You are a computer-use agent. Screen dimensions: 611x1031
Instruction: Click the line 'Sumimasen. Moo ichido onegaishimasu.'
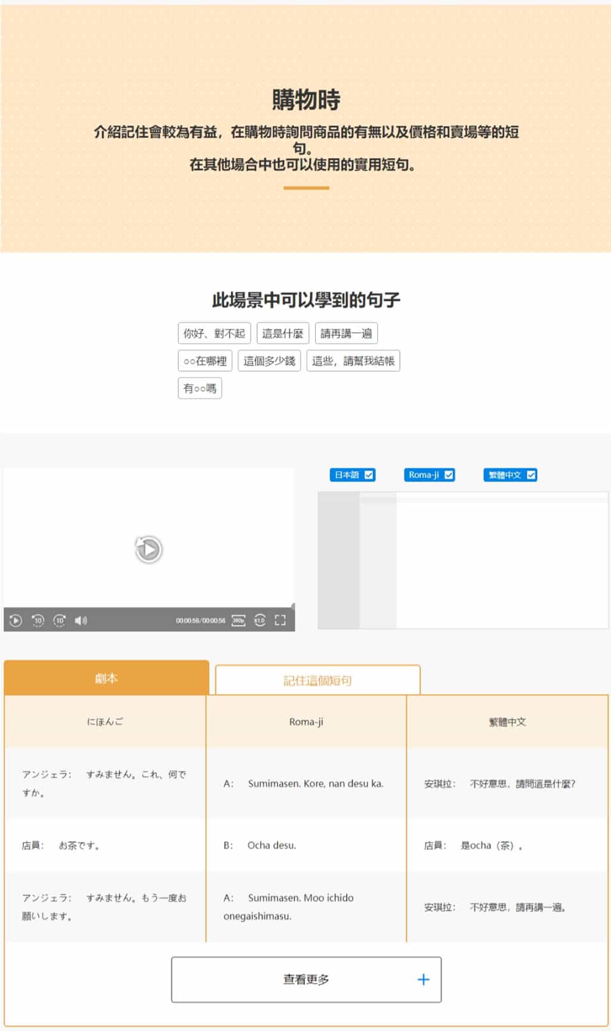289,907
